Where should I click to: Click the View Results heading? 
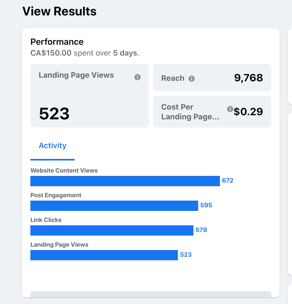pos(59,11)
